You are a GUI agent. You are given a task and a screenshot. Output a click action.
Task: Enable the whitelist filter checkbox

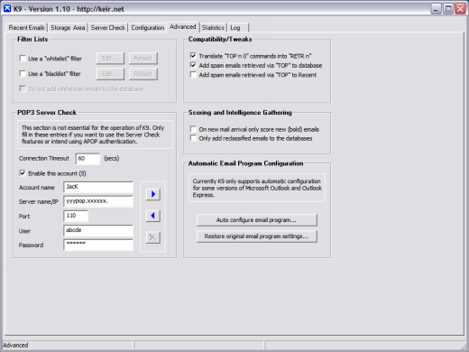(23, 58)
